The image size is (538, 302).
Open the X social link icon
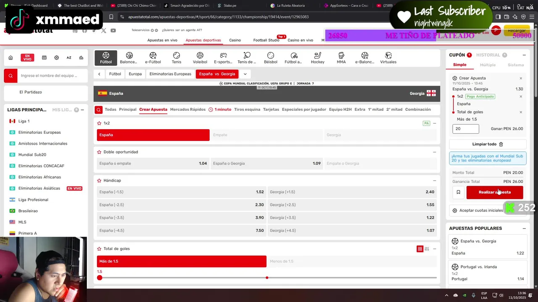[x=104, y=31]
